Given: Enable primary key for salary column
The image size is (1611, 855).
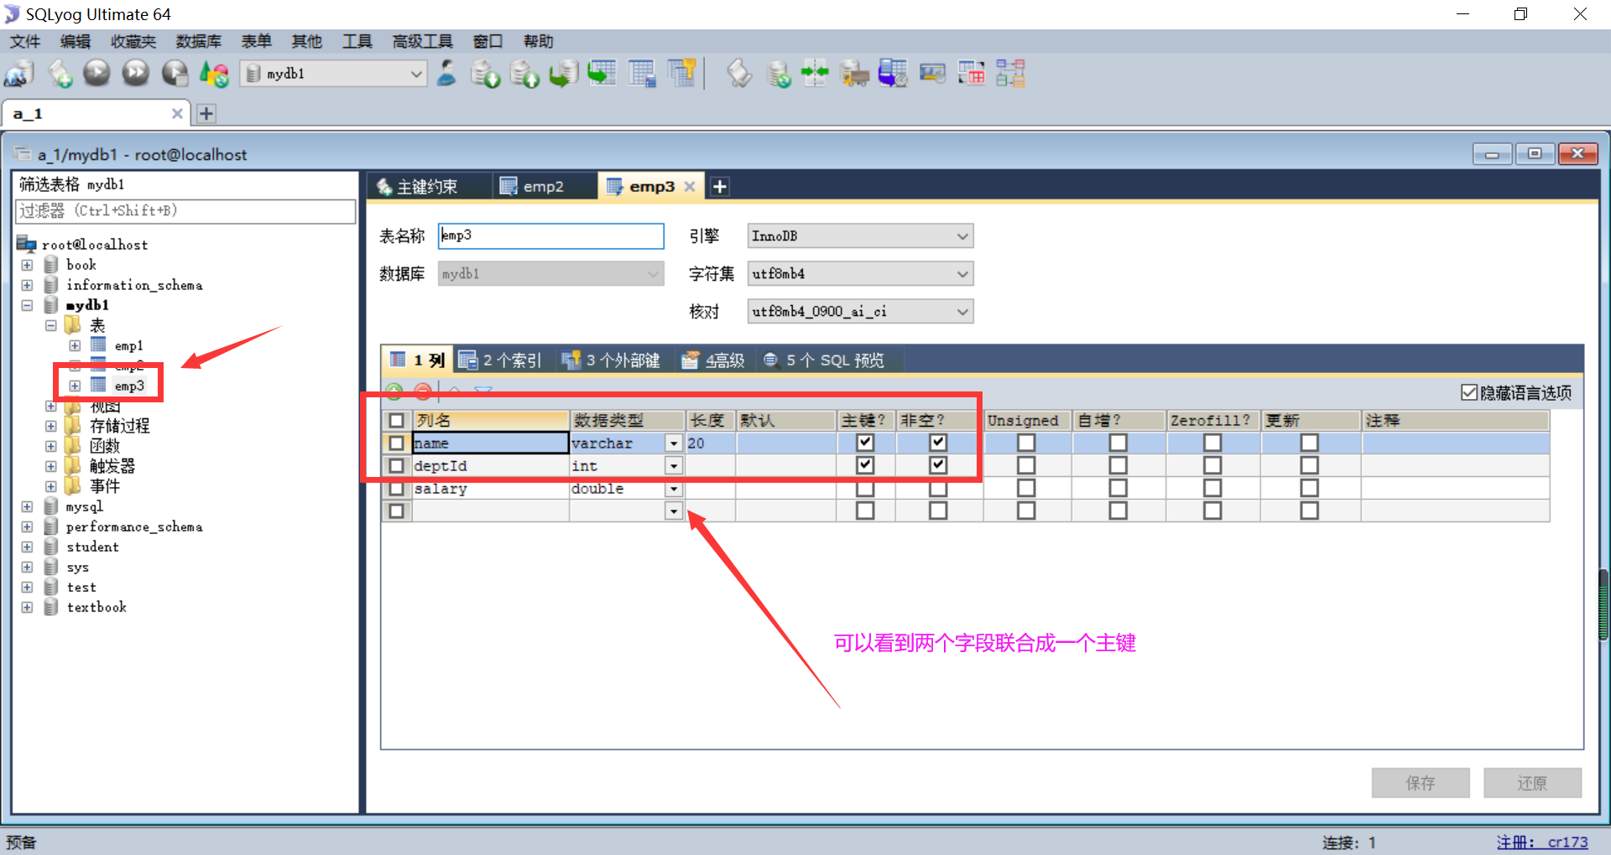Looking at the screenshot, I should point(865,488).
